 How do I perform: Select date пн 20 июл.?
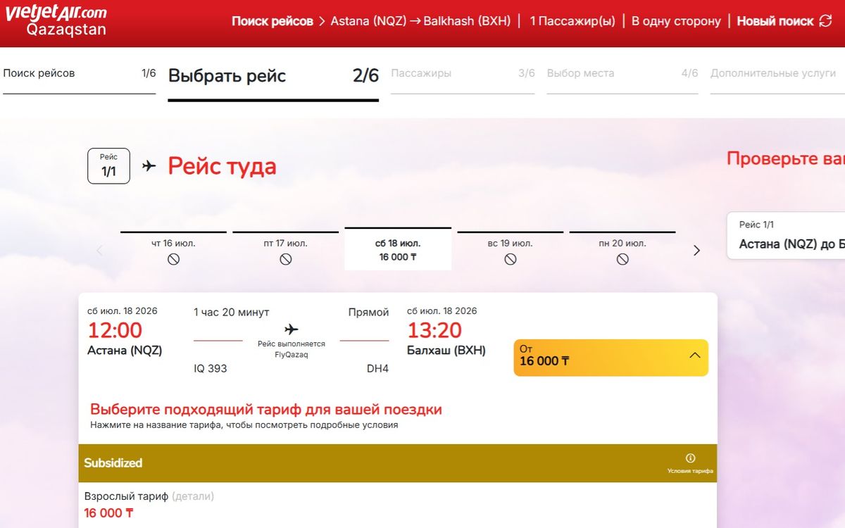tap(622, 251)
